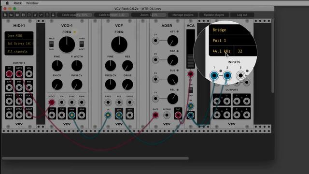Click the ADSR GATE input jack
Screen dimensions: 309x174
(x=155, y=115)
